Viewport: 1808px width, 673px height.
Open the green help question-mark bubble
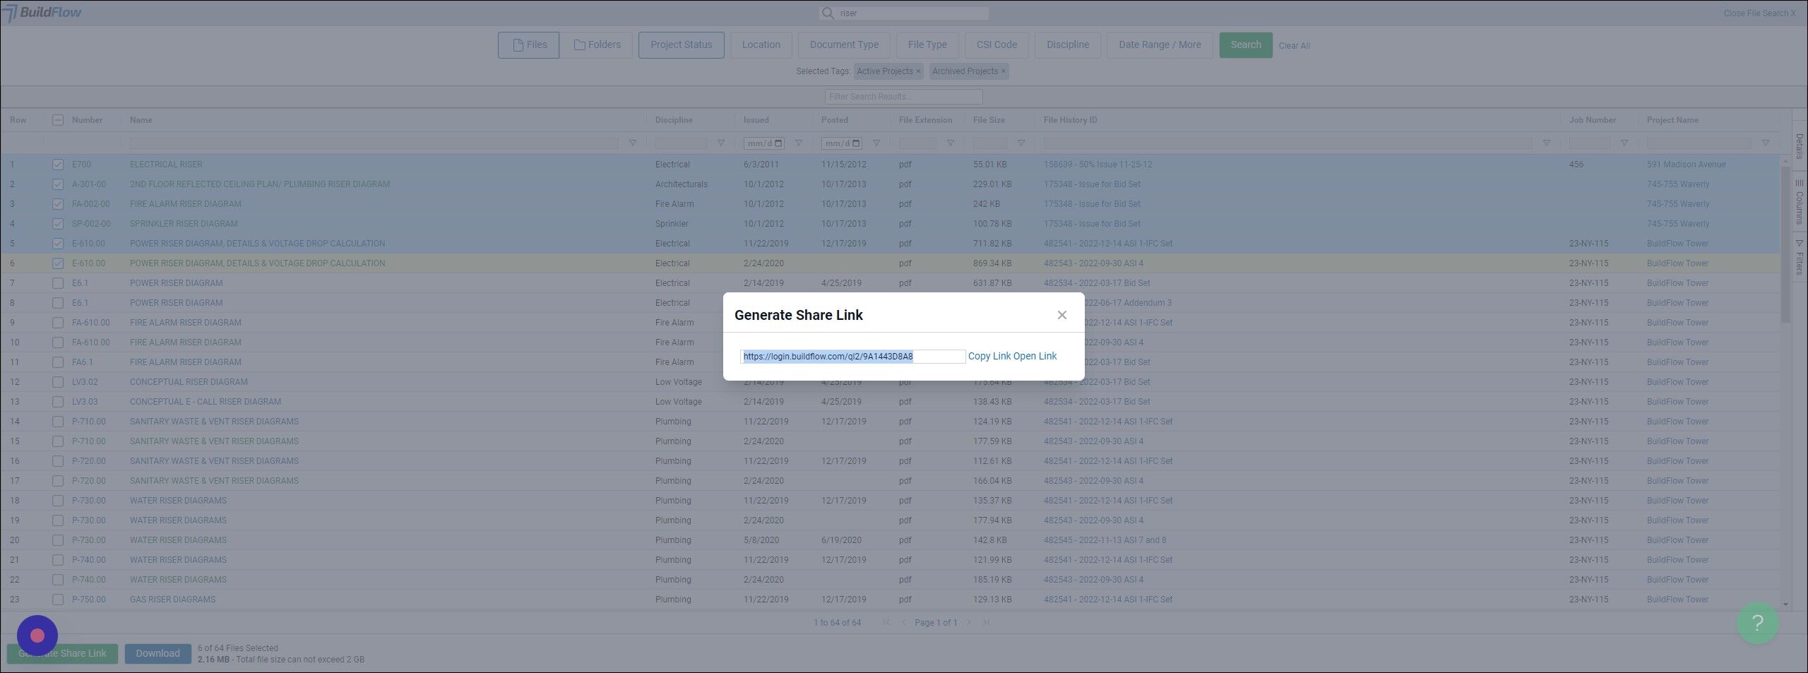[x=1757, y=622]
